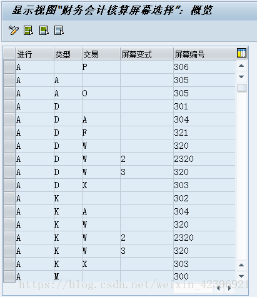Screen dimensions: 257x297
Task: Click the table's top-left select-all corner button
Action: point(9,54)
